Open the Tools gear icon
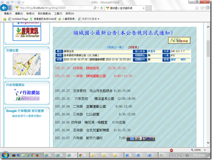212x160 pixels. [x=207, y=8]
